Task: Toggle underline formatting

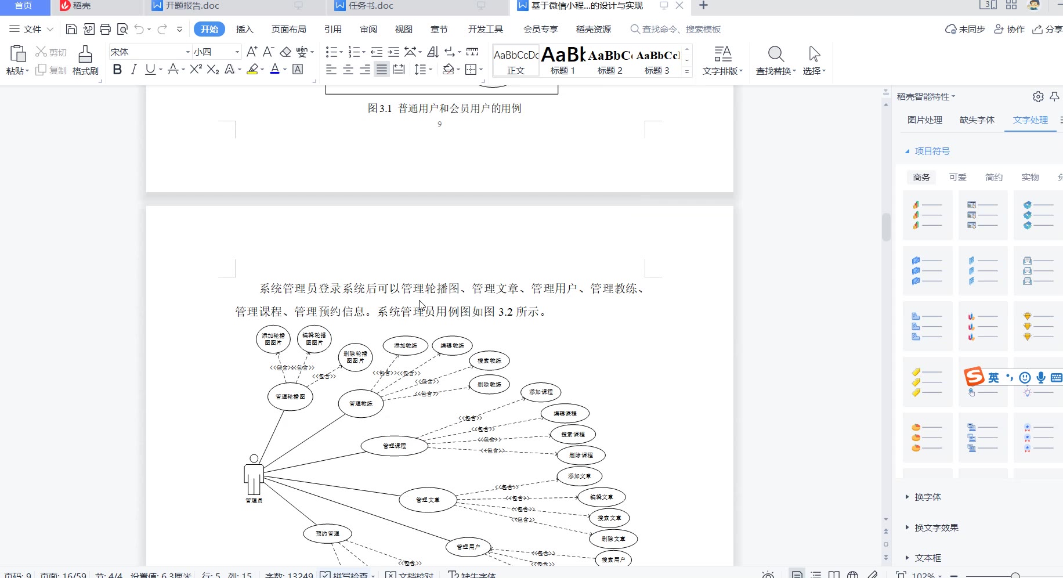Action: [x=150, y=70]
